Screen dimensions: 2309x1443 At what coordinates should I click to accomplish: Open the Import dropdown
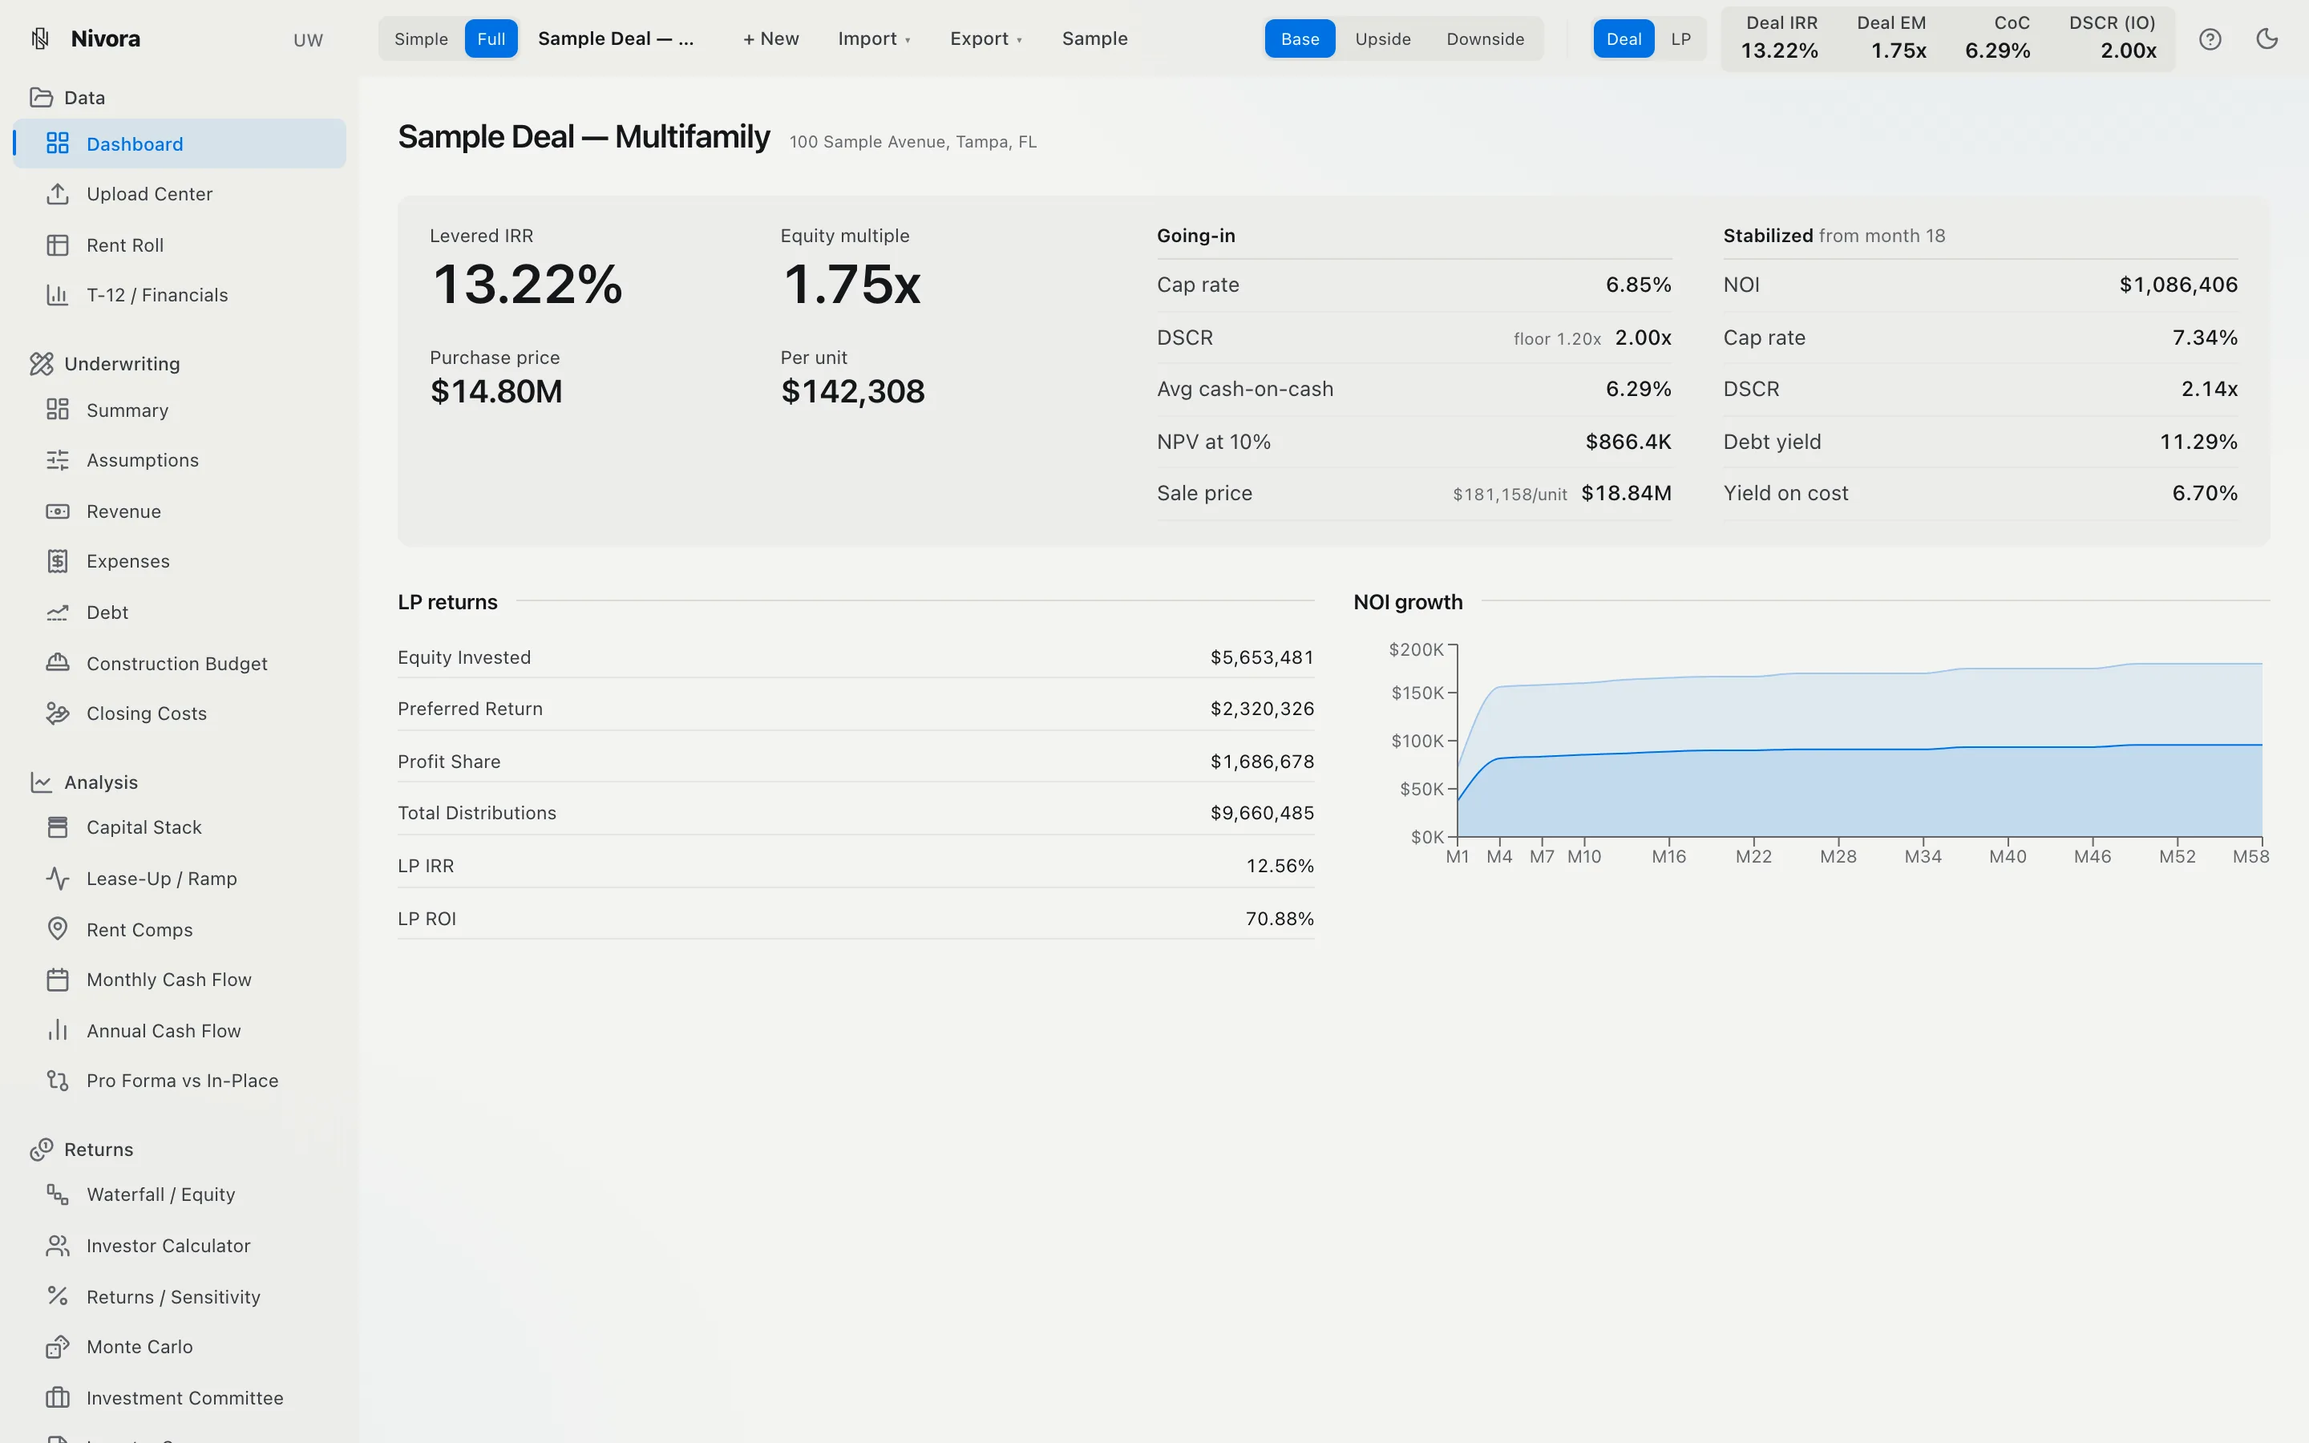[874, 39]
